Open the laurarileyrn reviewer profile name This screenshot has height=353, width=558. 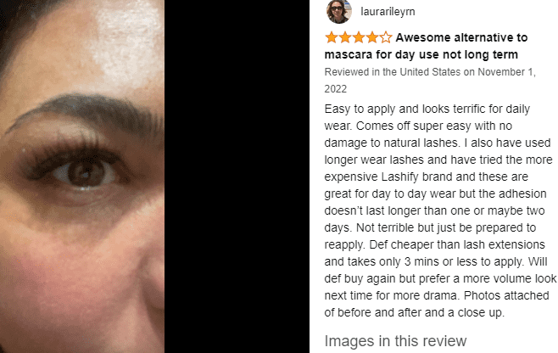[x=388, y=12]
